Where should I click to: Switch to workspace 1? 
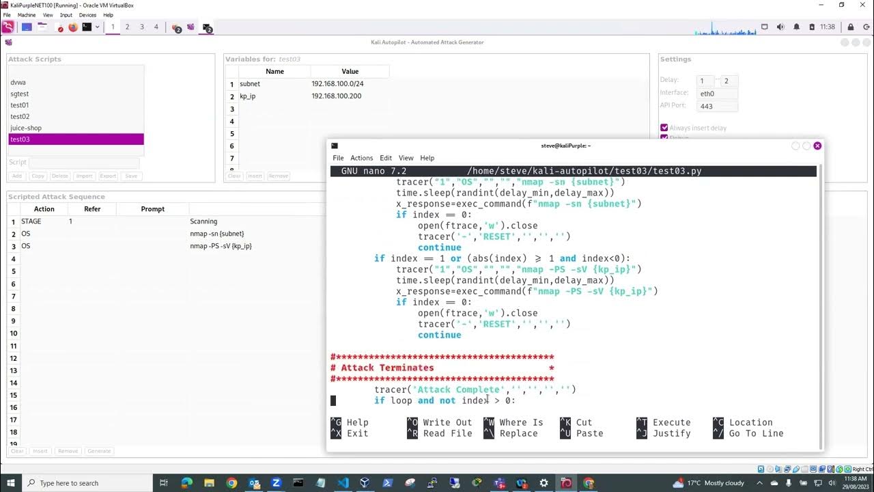(113, 27)
